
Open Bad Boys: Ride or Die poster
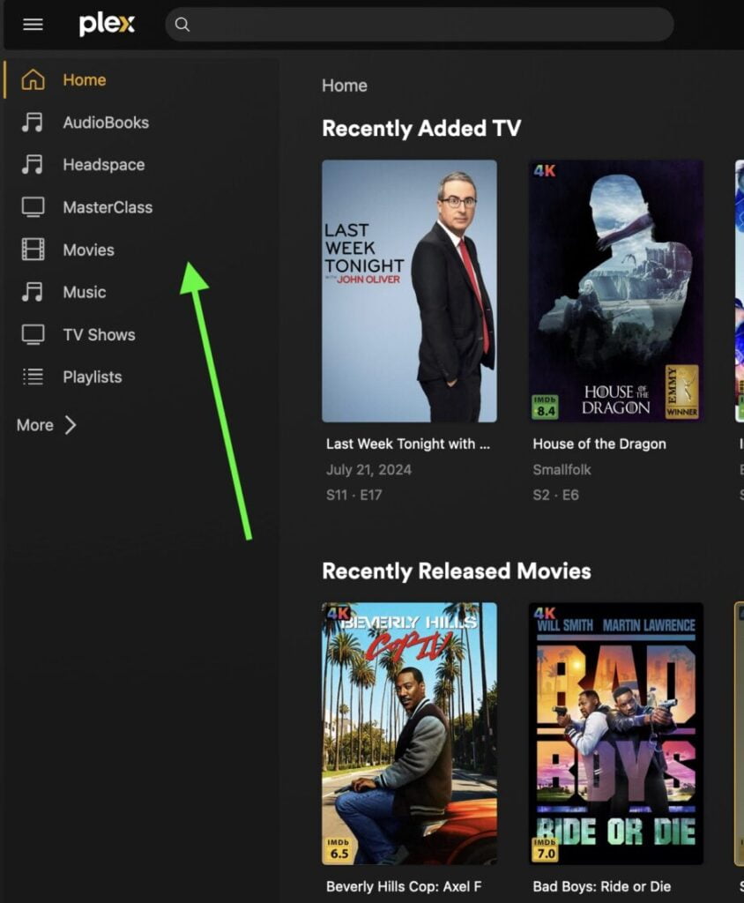pyautogui.click(x=615, y=734)
